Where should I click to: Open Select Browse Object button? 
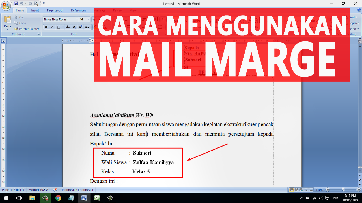click(360, 180)
